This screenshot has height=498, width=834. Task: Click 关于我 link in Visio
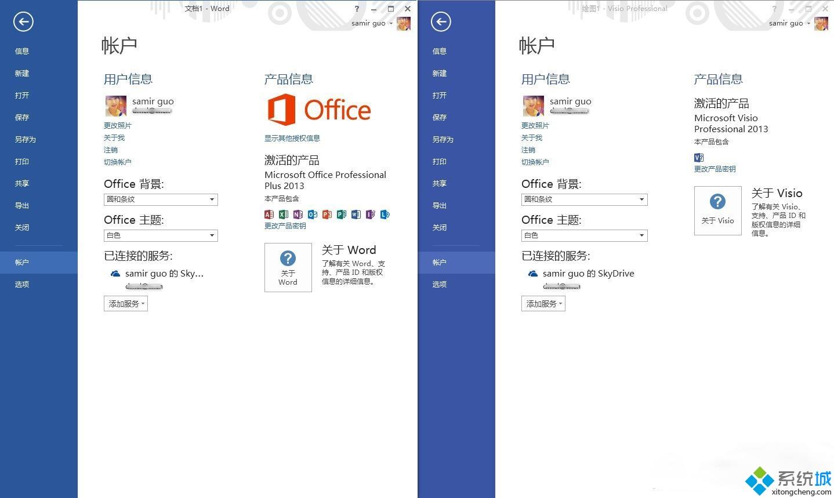pos(532,137)
